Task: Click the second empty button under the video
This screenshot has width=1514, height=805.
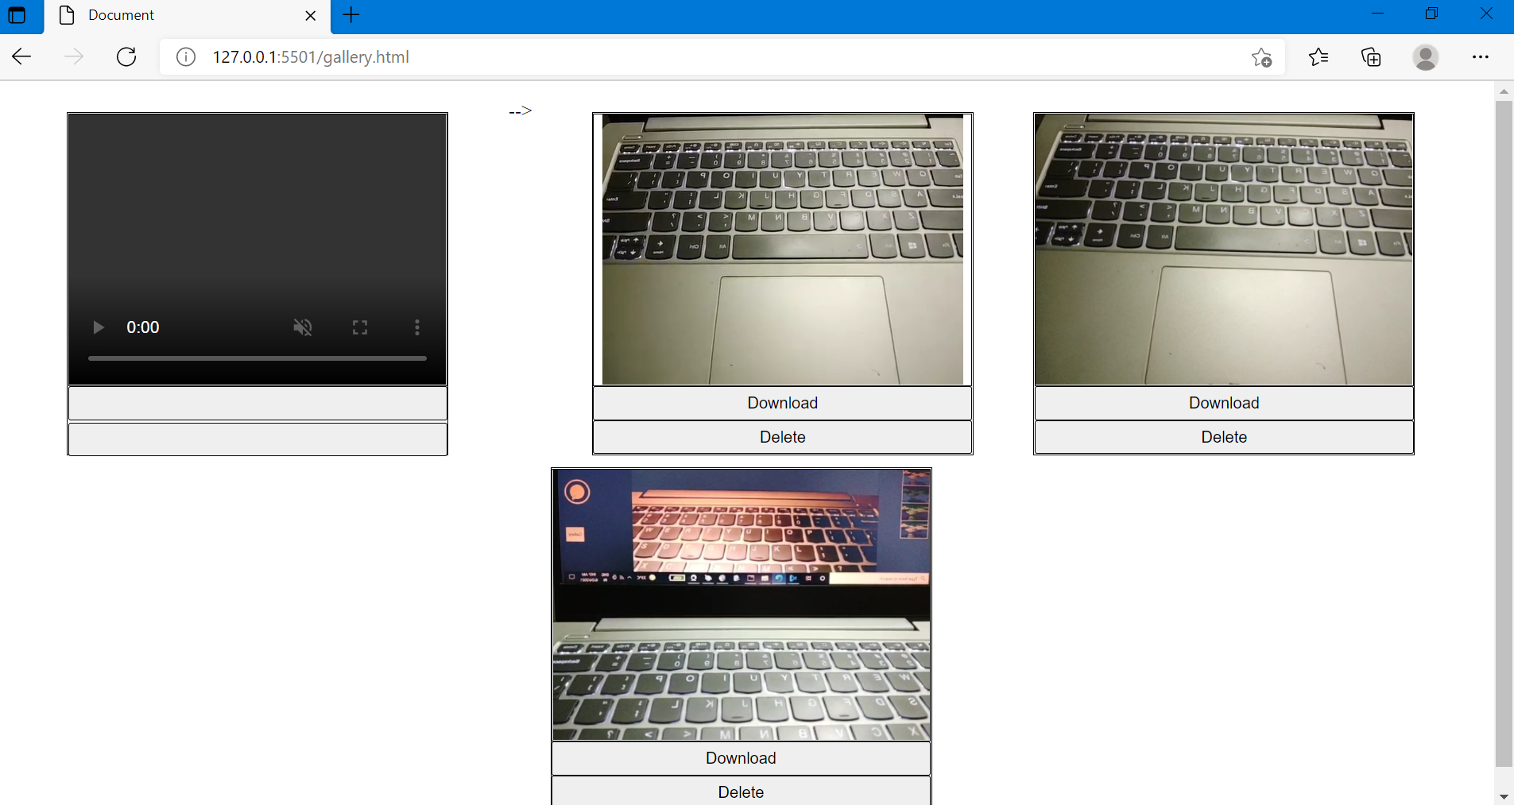Action: point(257,439)
